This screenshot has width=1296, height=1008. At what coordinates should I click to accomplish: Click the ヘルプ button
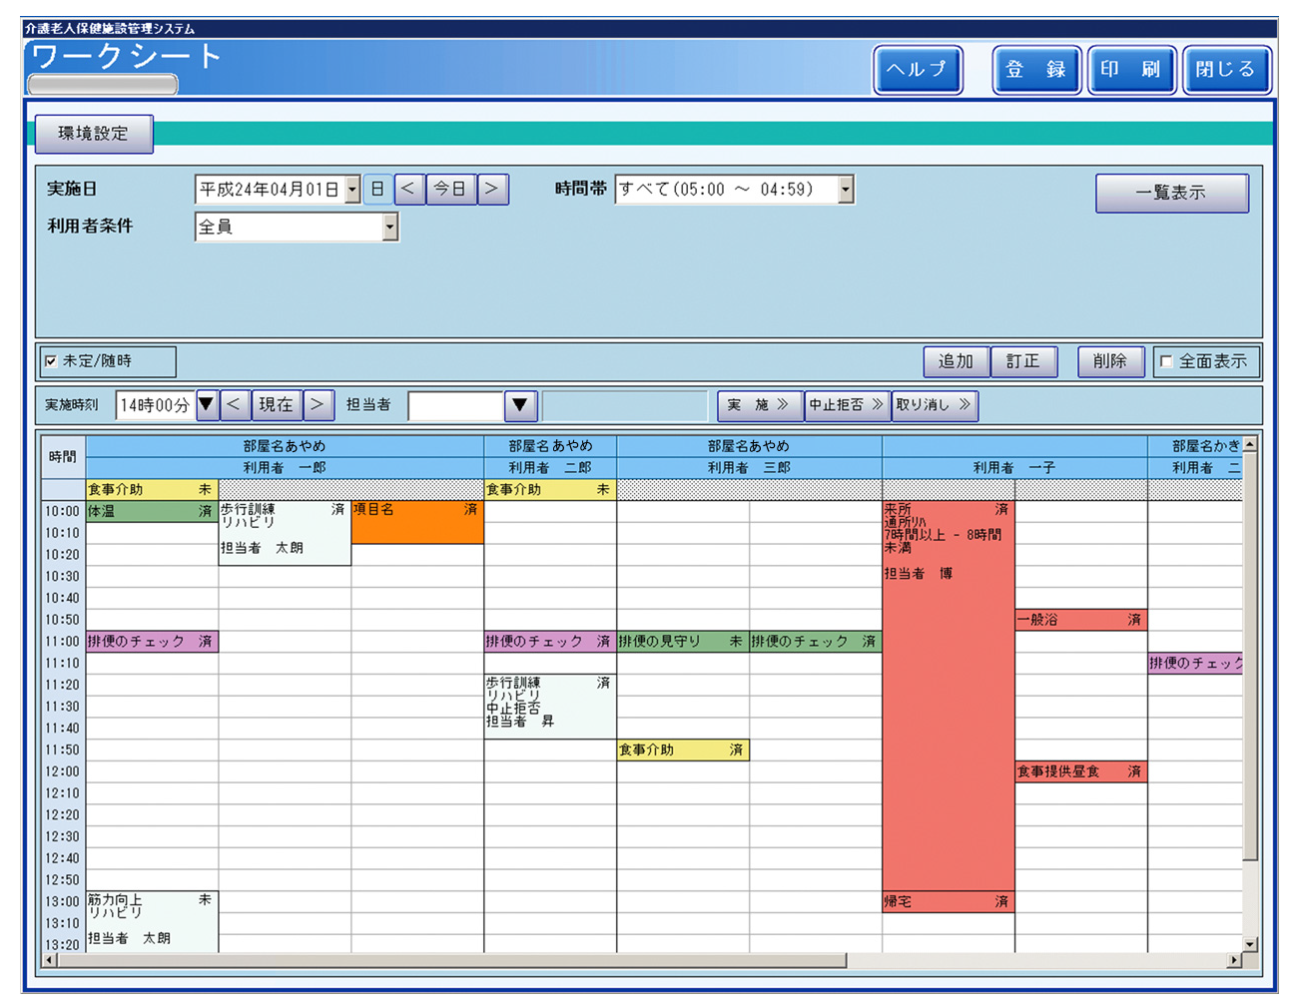click(x=918, y=70)
